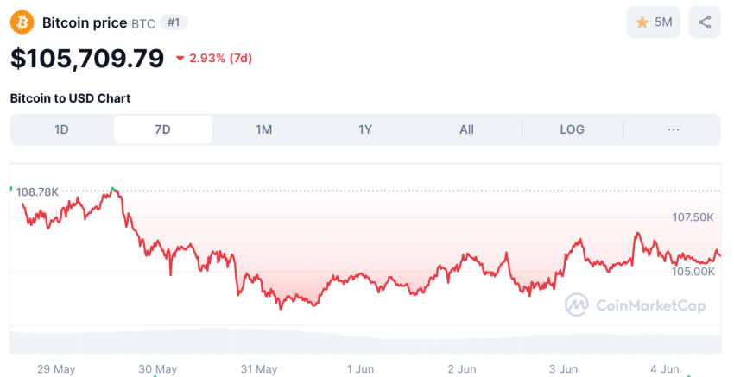Screen dimensions: 734x377
Task: Click the $105,709.79 price value
Action: (87, 58)
